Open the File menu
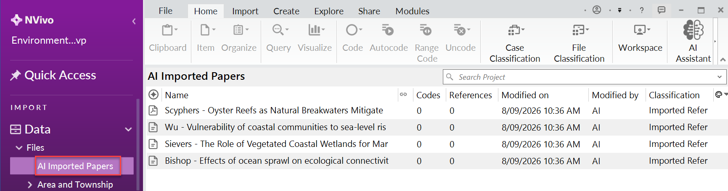Screen dimensions: 728x191 click(165, 11)
